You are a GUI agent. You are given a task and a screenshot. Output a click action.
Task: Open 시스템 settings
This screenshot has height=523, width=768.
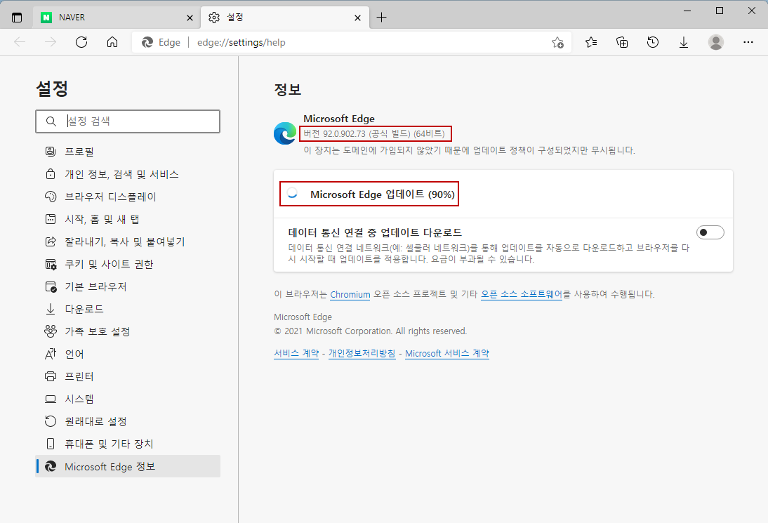(128, 399)
